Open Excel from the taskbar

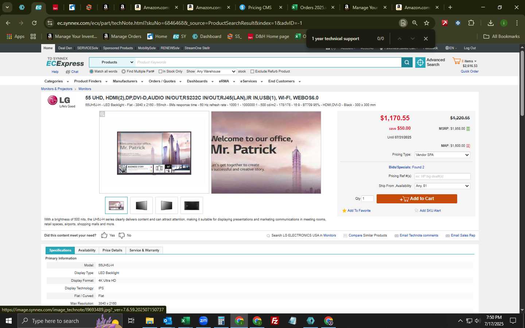[185, 321]
